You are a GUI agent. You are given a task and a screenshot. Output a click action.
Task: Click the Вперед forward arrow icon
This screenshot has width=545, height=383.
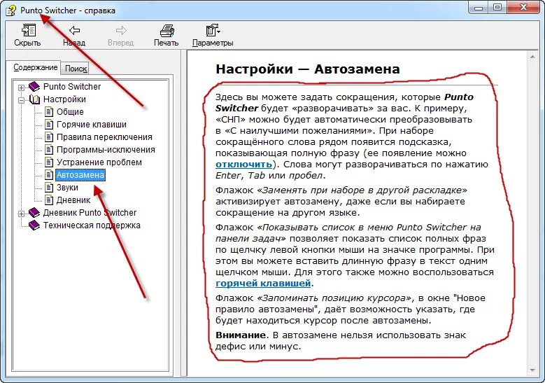click(x=121, y=31)
